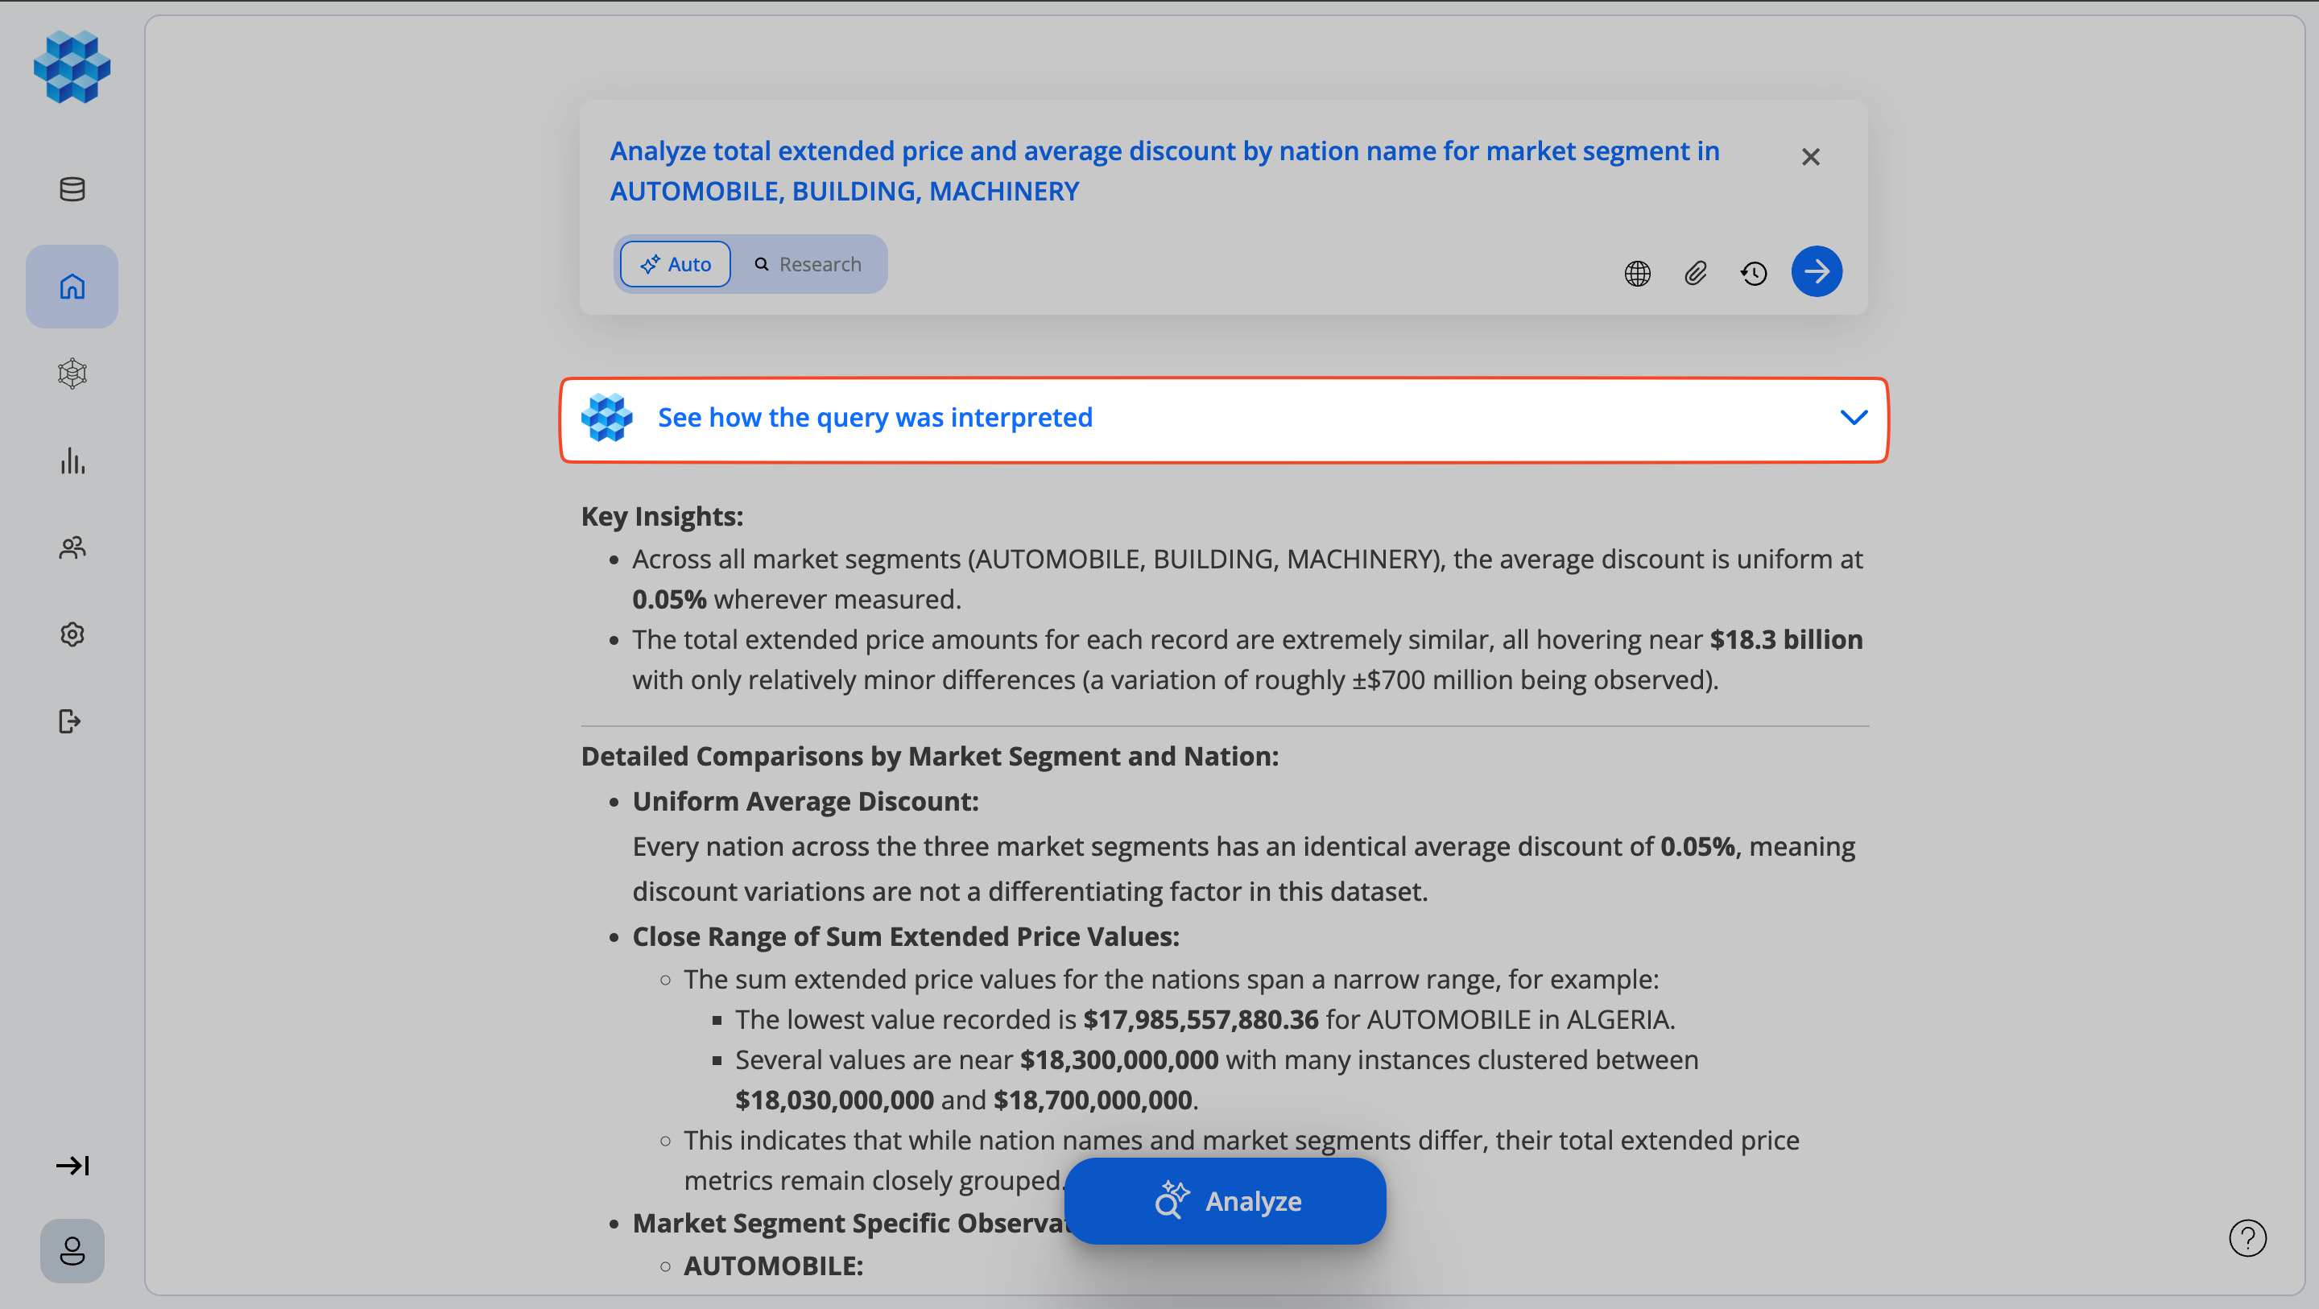Expand the sidebar with arrow icon

[x=72, y=1166]
